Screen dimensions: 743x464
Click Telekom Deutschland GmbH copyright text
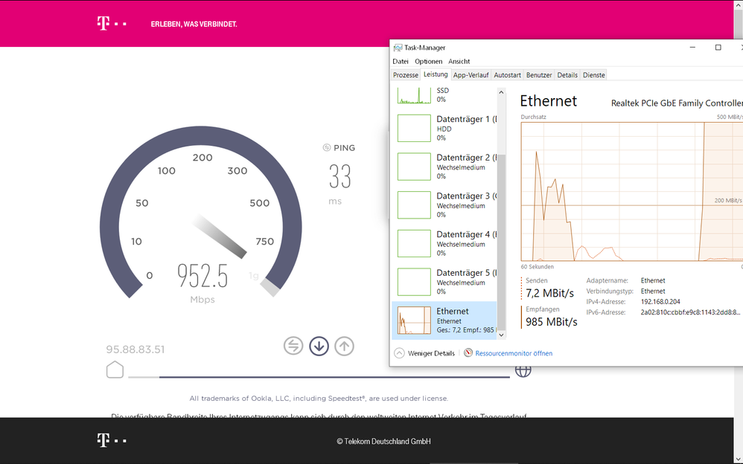tap(384, 441)
